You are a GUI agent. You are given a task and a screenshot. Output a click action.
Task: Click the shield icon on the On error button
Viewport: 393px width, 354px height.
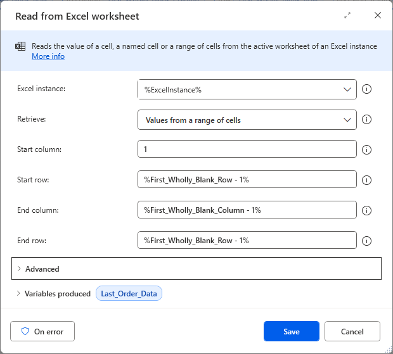point(25,331)
